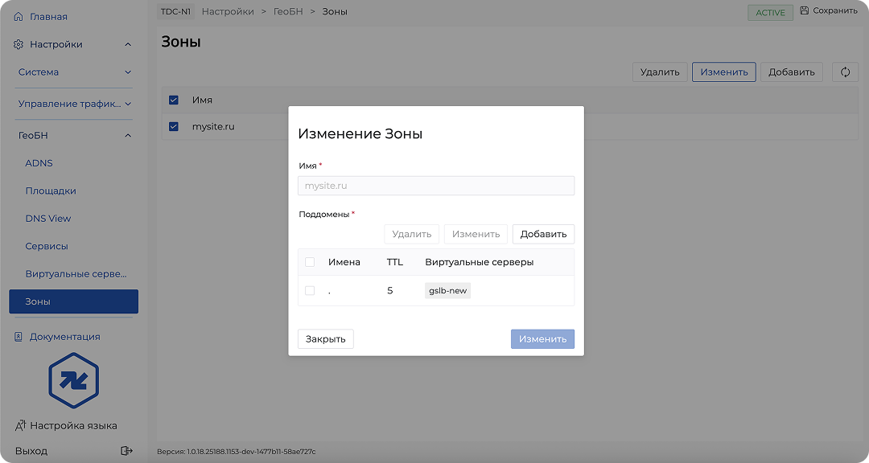Click the language icon for Настройка языка
Image resolution: width=869 pixels, height=463 pixels.
coord(21,425)
